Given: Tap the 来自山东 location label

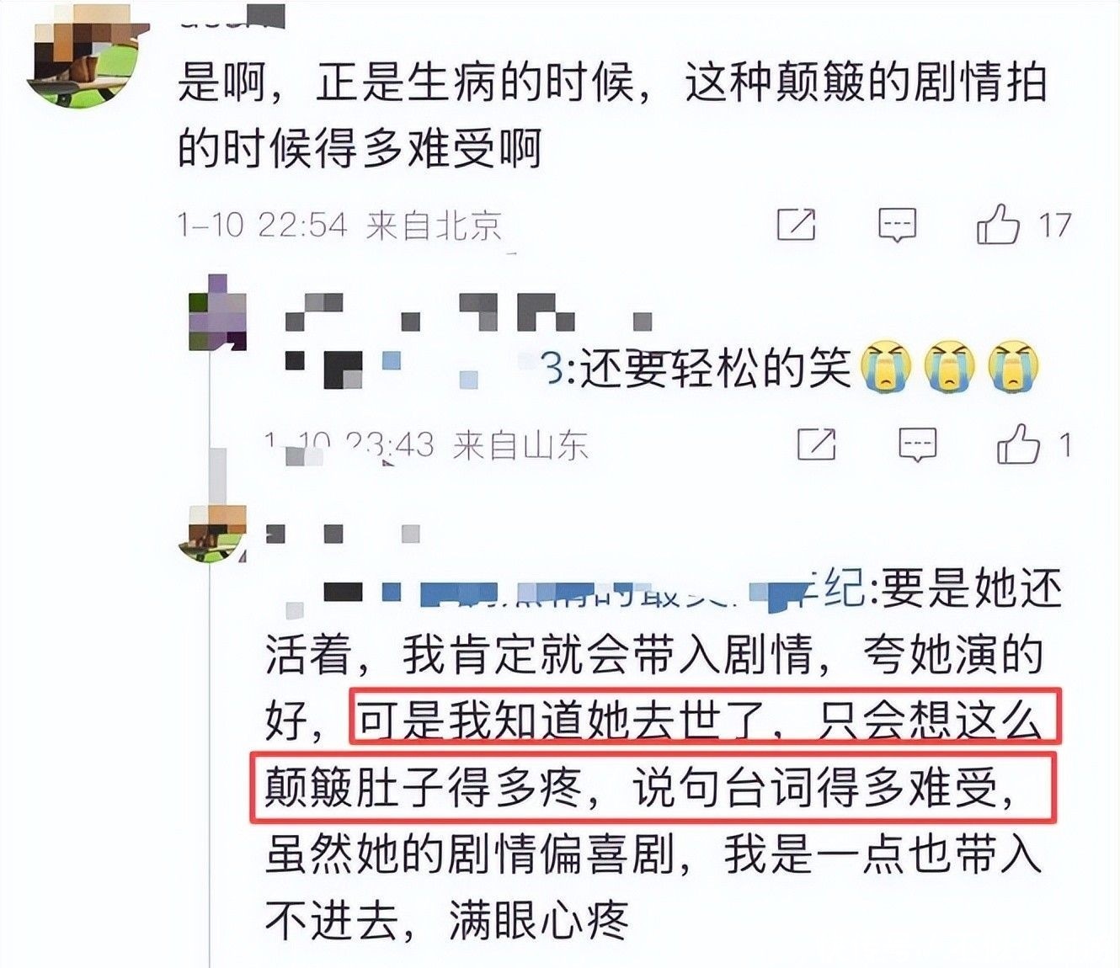Looking at the screenshot, I should [x=520, y=445].
